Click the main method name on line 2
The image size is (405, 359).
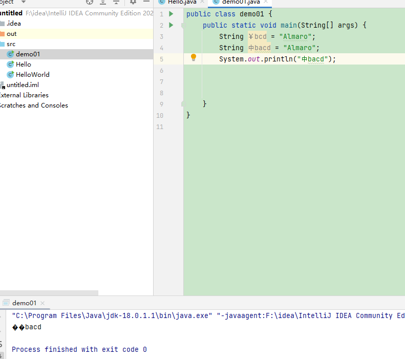(289, 25)
